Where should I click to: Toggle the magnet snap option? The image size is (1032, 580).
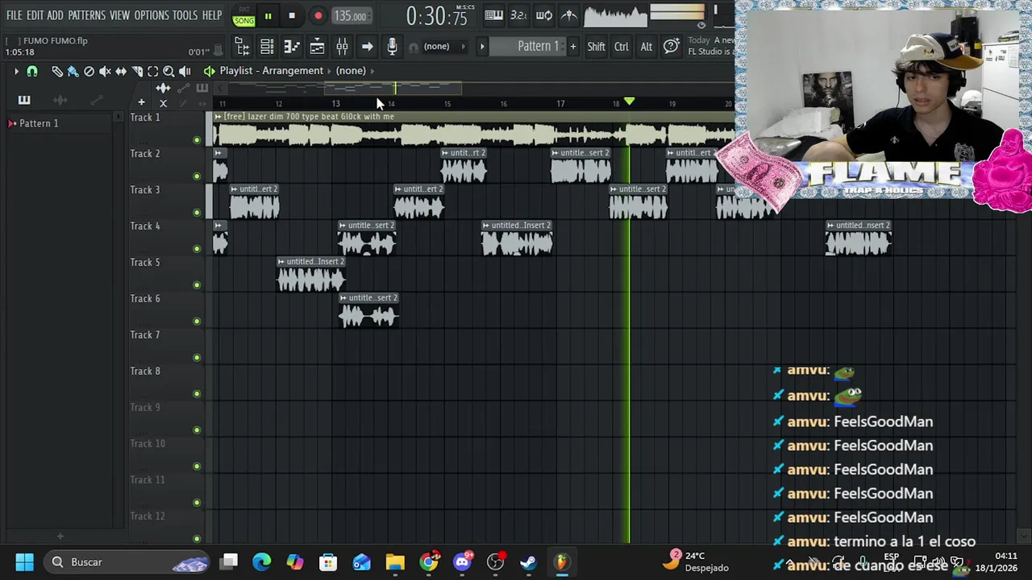[x=32, y=71]
